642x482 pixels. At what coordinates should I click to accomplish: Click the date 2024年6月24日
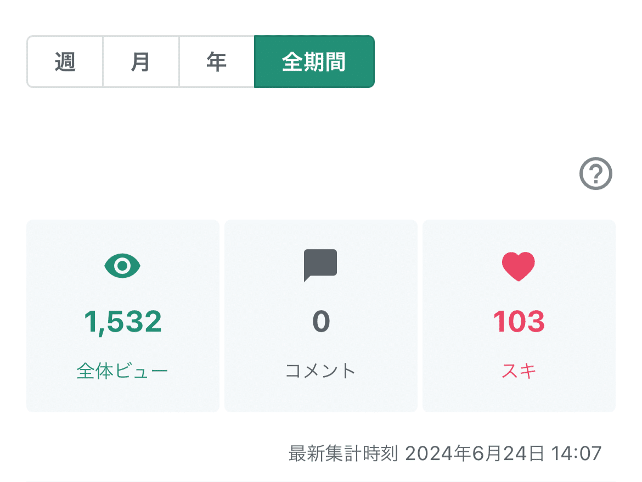(475, 454)
